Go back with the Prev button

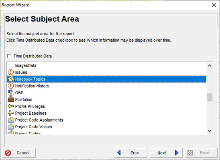(130, 153)
